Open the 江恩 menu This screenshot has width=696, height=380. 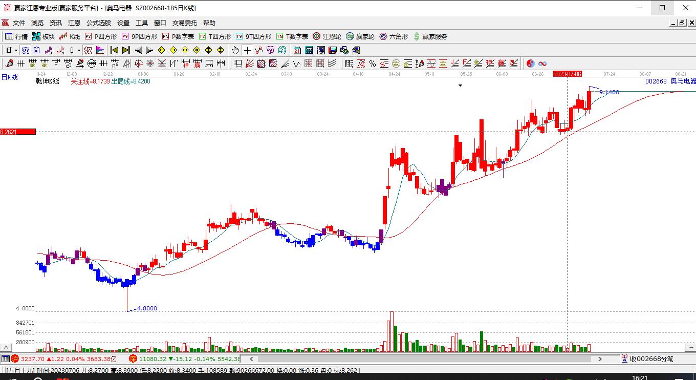click(74, 23)
